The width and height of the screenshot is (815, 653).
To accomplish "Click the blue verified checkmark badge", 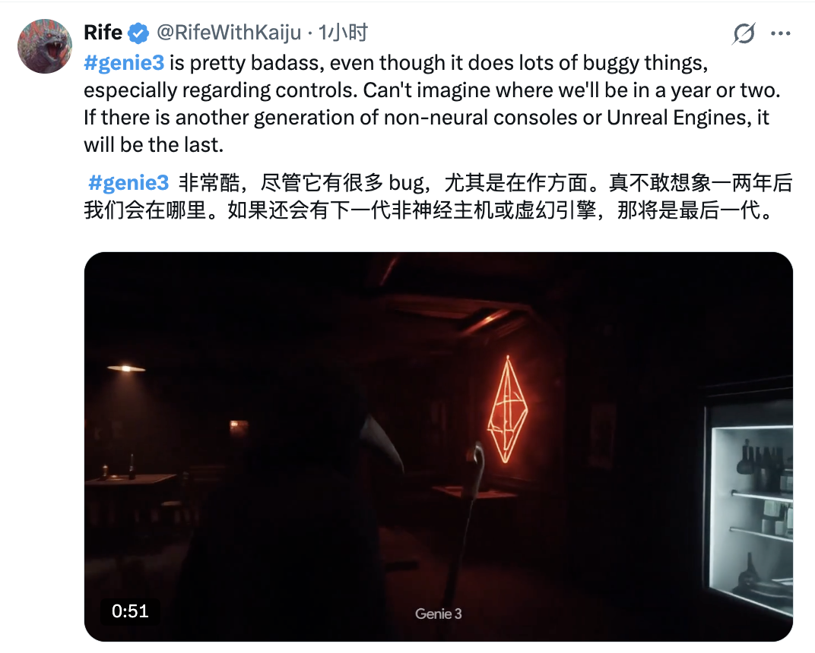I will point(138,33).
